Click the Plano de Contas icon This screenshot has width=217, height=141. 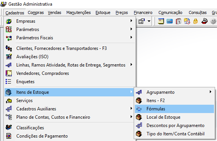[x=9, y=117]
